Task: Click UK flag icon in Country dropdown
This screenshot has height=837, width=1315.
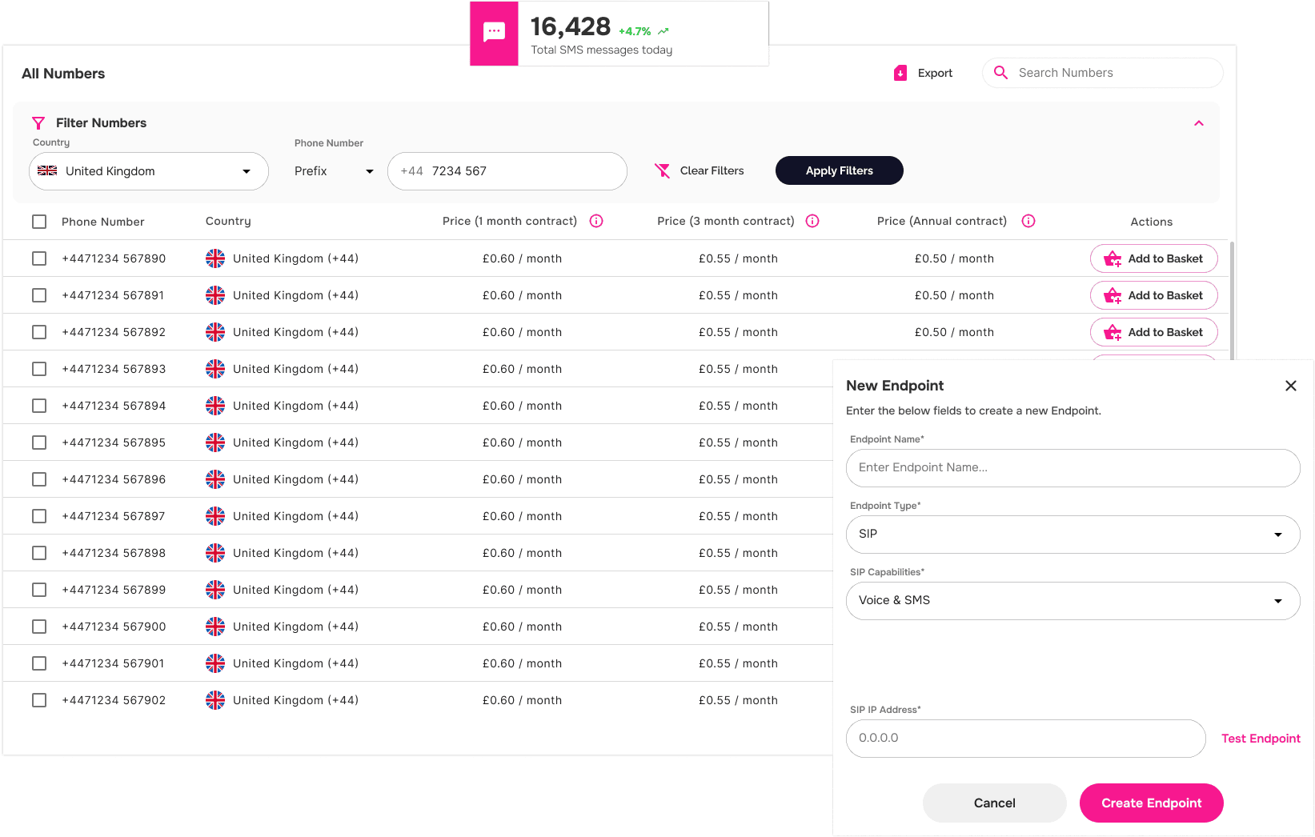Action: pyautogui.click(x=47, y=170)
